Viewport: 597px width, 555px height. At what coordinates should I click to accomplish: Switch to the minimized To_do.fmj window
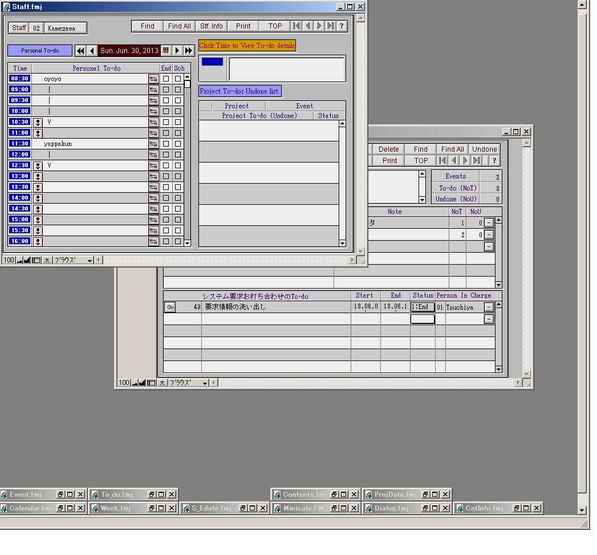pyautogui.click(x=116, y=495)
